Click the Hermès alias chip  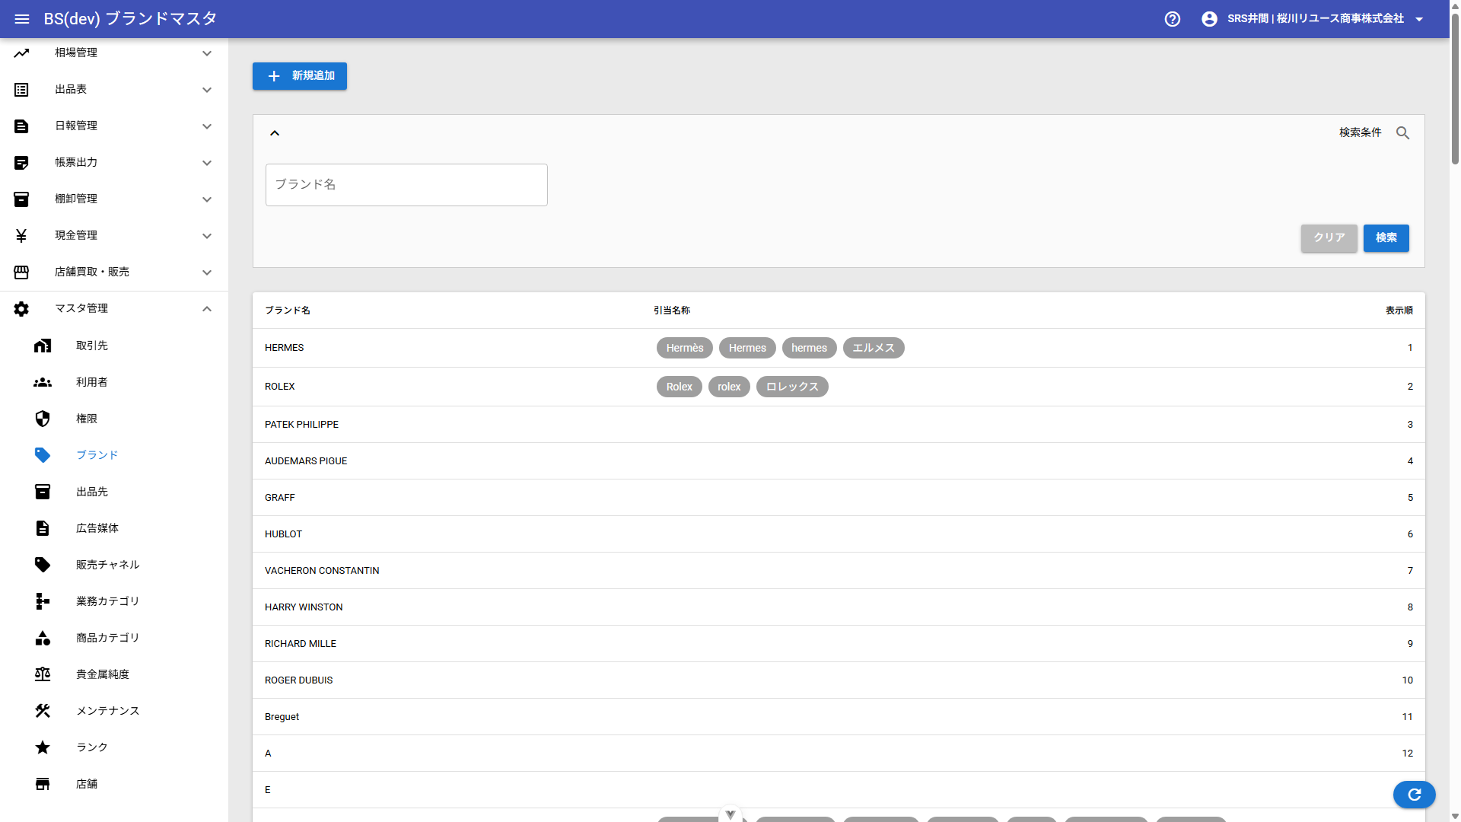(685, 348)
